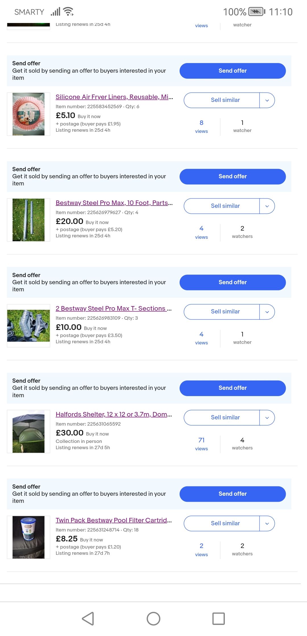The width and height of the screenshot is (307, 636).
Task: Expand dropdown arrow for Halfords Shelter listing
Action: (267, 418)
